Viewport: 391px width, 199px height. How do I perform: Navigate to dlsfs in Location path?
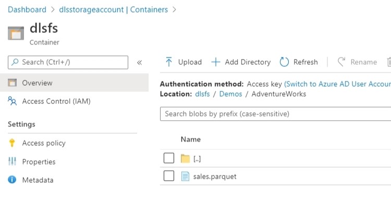tap(202, 94)
